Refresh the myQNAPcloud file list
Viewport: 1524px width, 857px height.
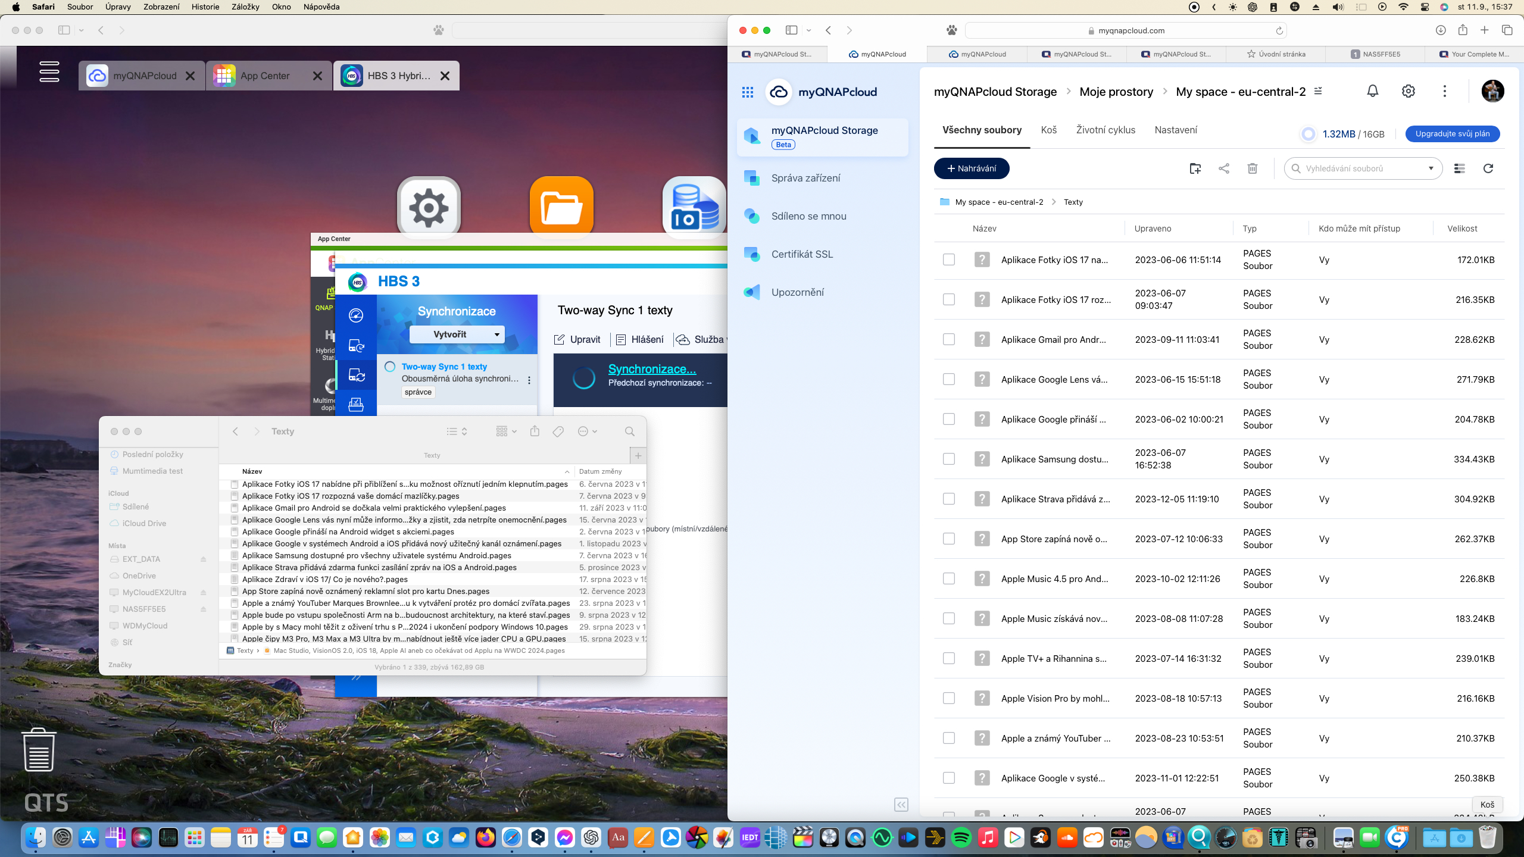(x=1488, y=168)
